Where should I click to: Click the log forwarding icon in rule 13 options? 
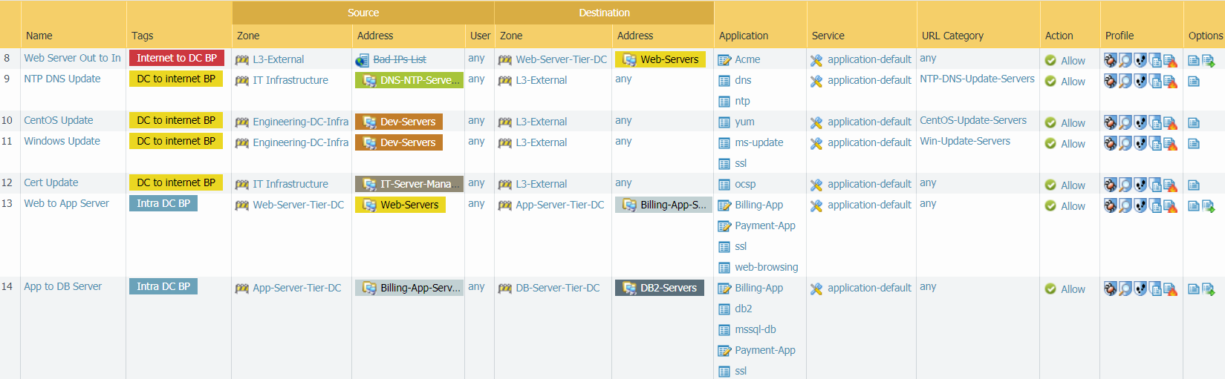pyautogui.click(x=1208, y=205)
